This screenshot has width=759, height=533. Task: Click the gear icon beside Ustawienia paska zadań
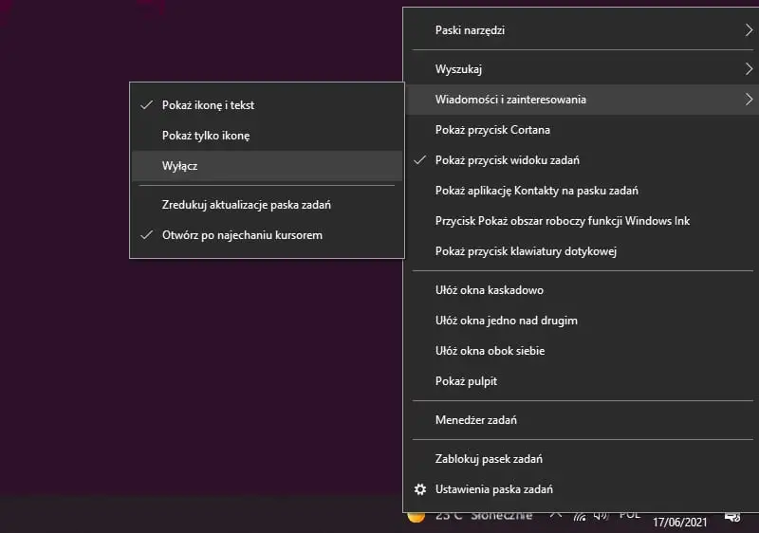tap(420, 489)
